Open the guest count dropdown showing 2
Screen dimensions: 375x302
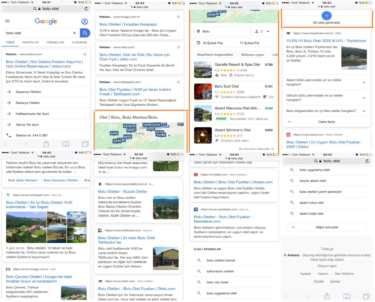pos(263,31)
